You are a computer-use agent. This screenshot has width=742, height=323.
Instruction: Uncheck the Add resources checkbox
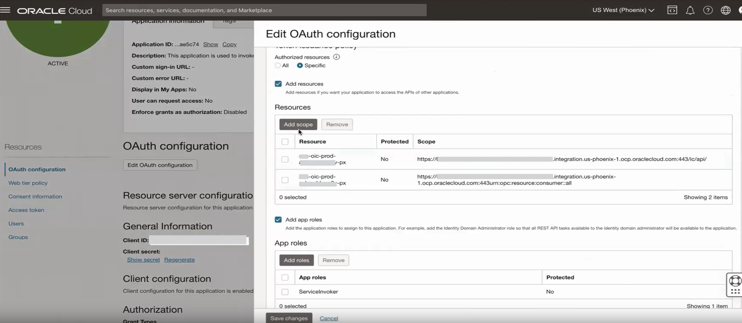point(278,84)
